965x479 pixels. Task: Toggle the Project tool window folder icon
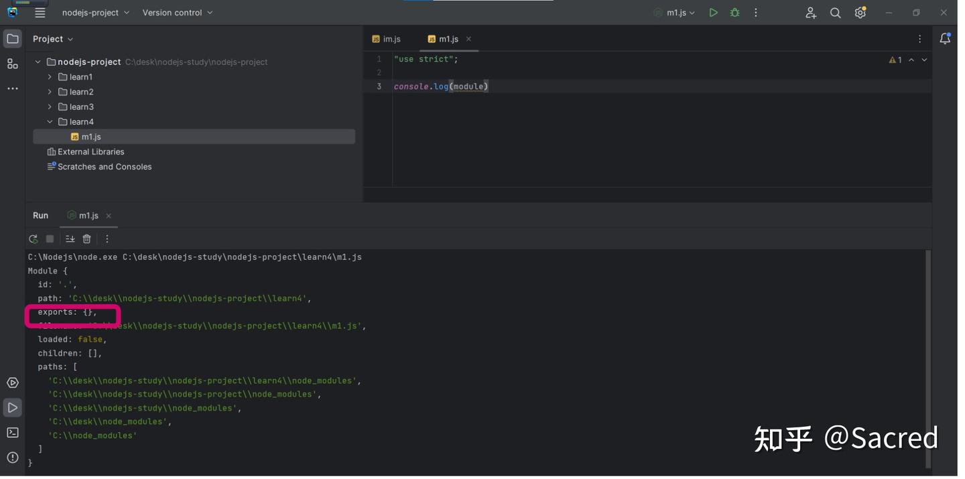pyautogui.click(x=12, y=39)
